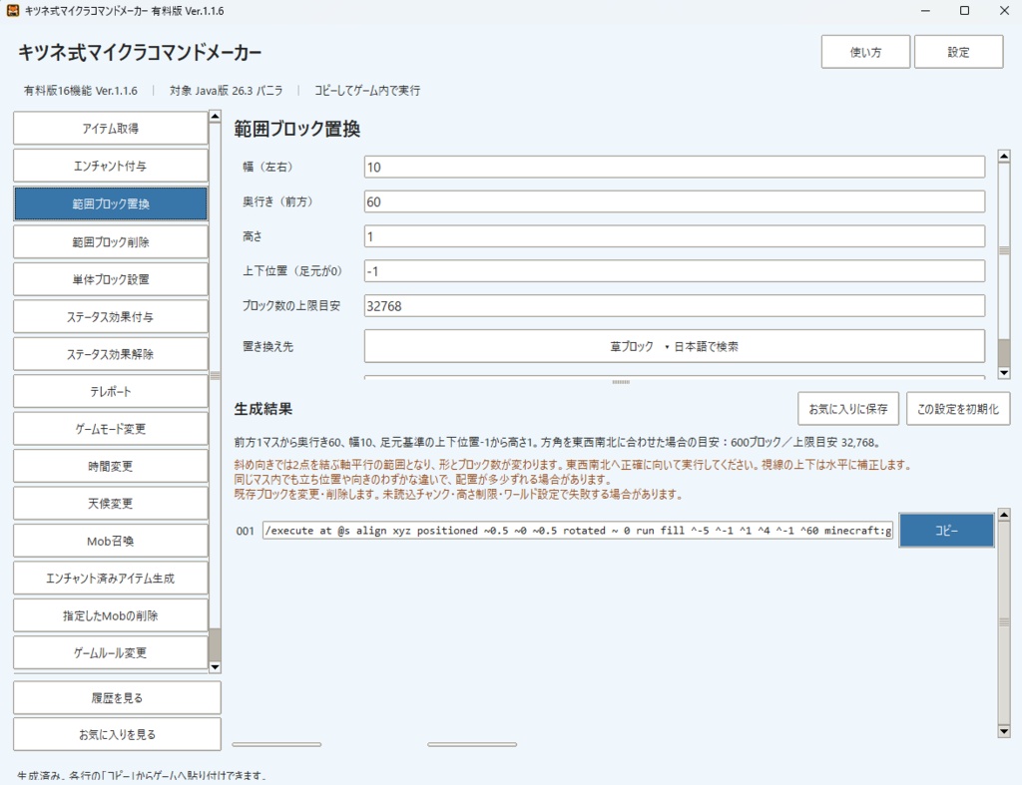Viewport: 1022px width, 785px height.
Task: Click the 生成結果 heading
Action: click(263, 409)
